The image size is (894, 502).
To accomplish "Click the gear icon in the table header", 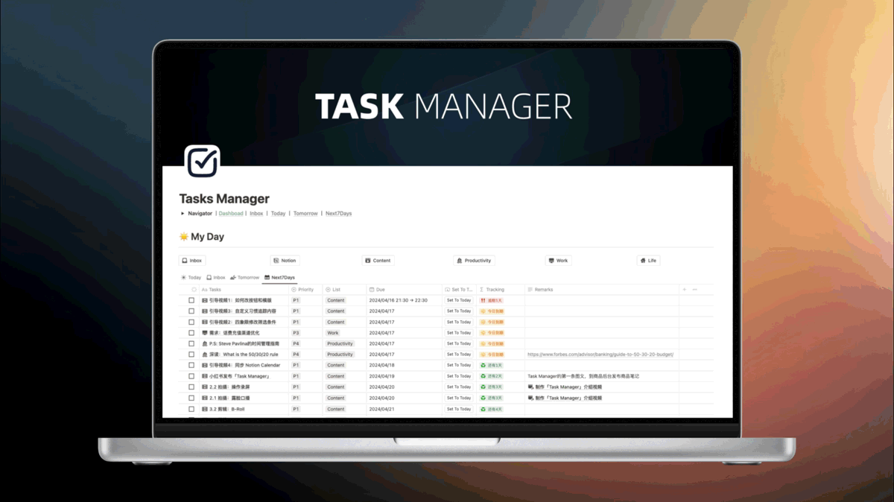I will pos(192,290).
